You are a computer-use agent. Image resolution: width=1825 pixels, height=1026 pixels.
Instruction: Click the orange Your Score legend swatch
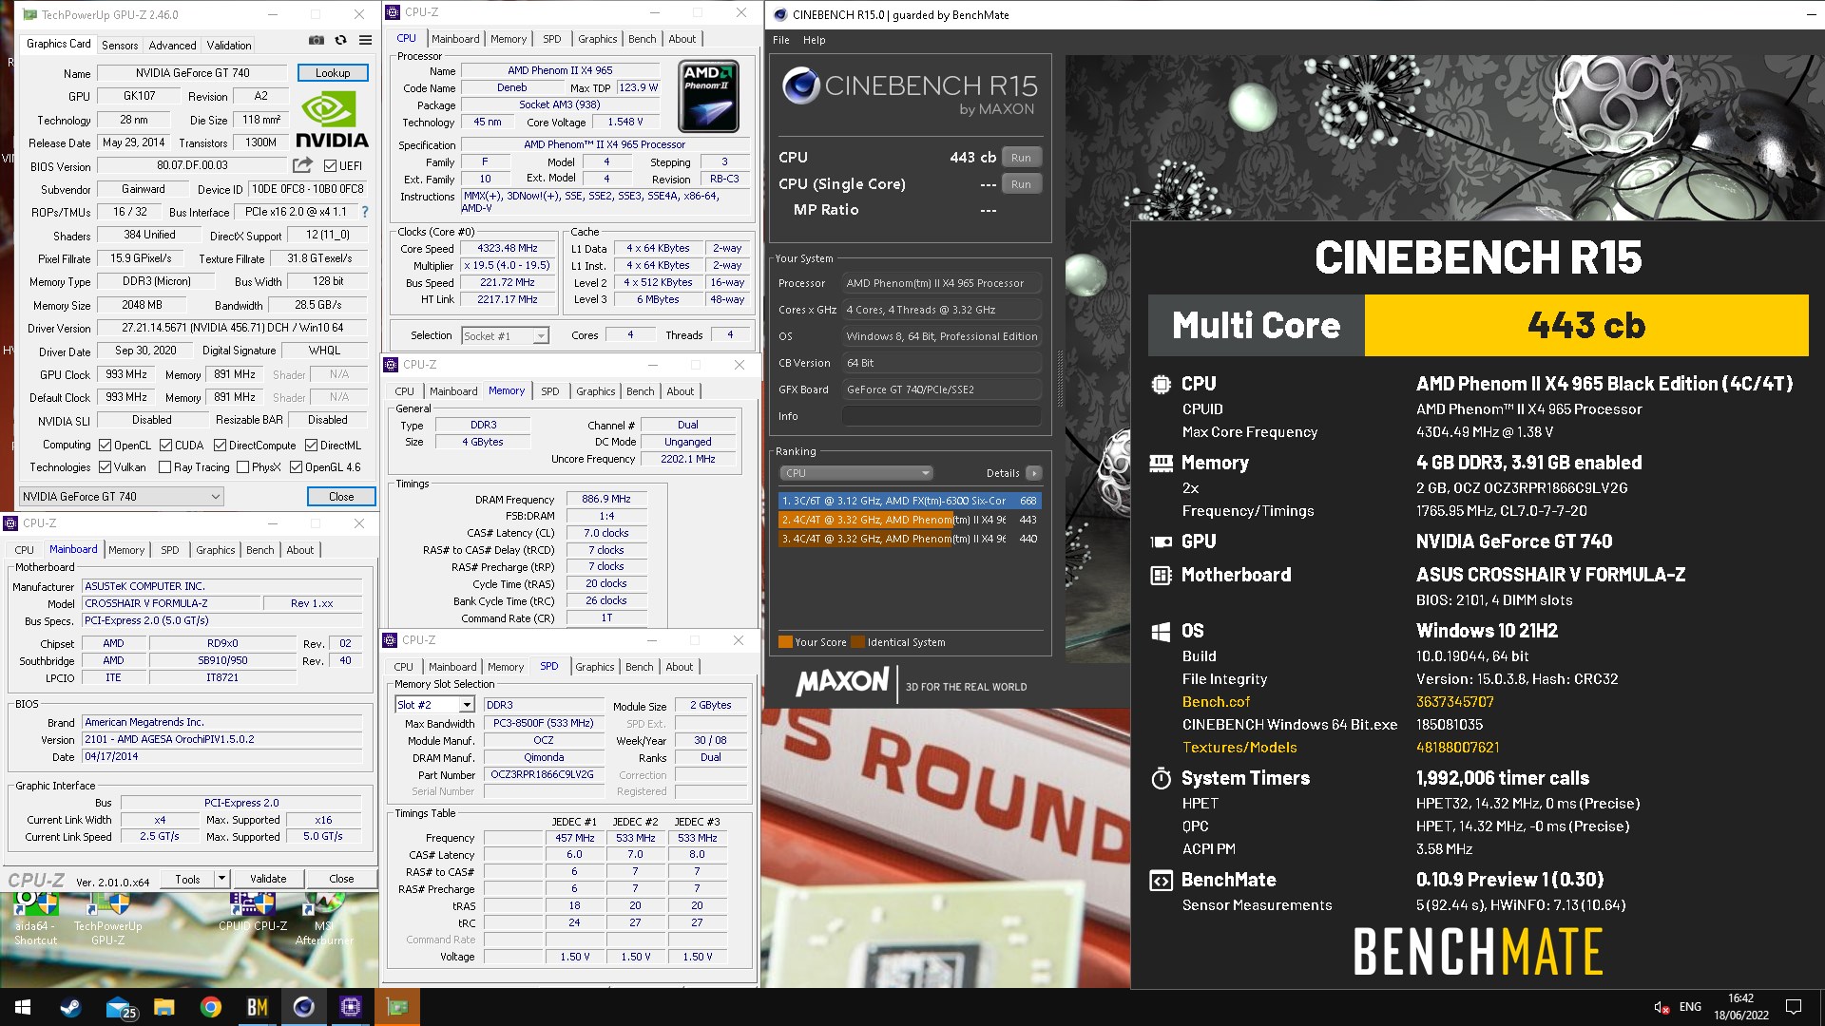785,642
